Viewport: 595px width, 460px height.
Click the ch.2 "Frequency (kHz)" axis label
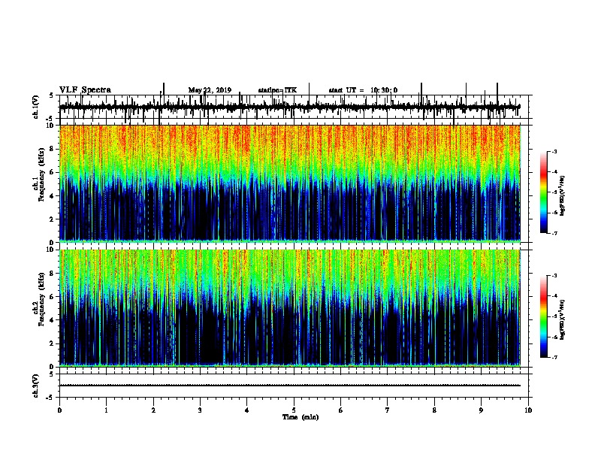[41, 299]
